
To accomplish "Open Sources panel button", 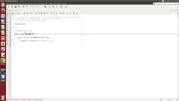I will tap(32, 100).
